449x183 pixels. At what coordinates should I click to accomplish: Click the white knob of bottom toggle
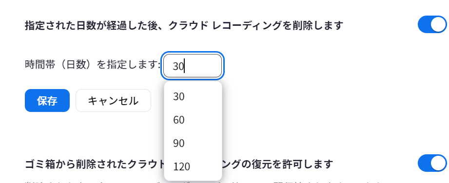point(439,163)
